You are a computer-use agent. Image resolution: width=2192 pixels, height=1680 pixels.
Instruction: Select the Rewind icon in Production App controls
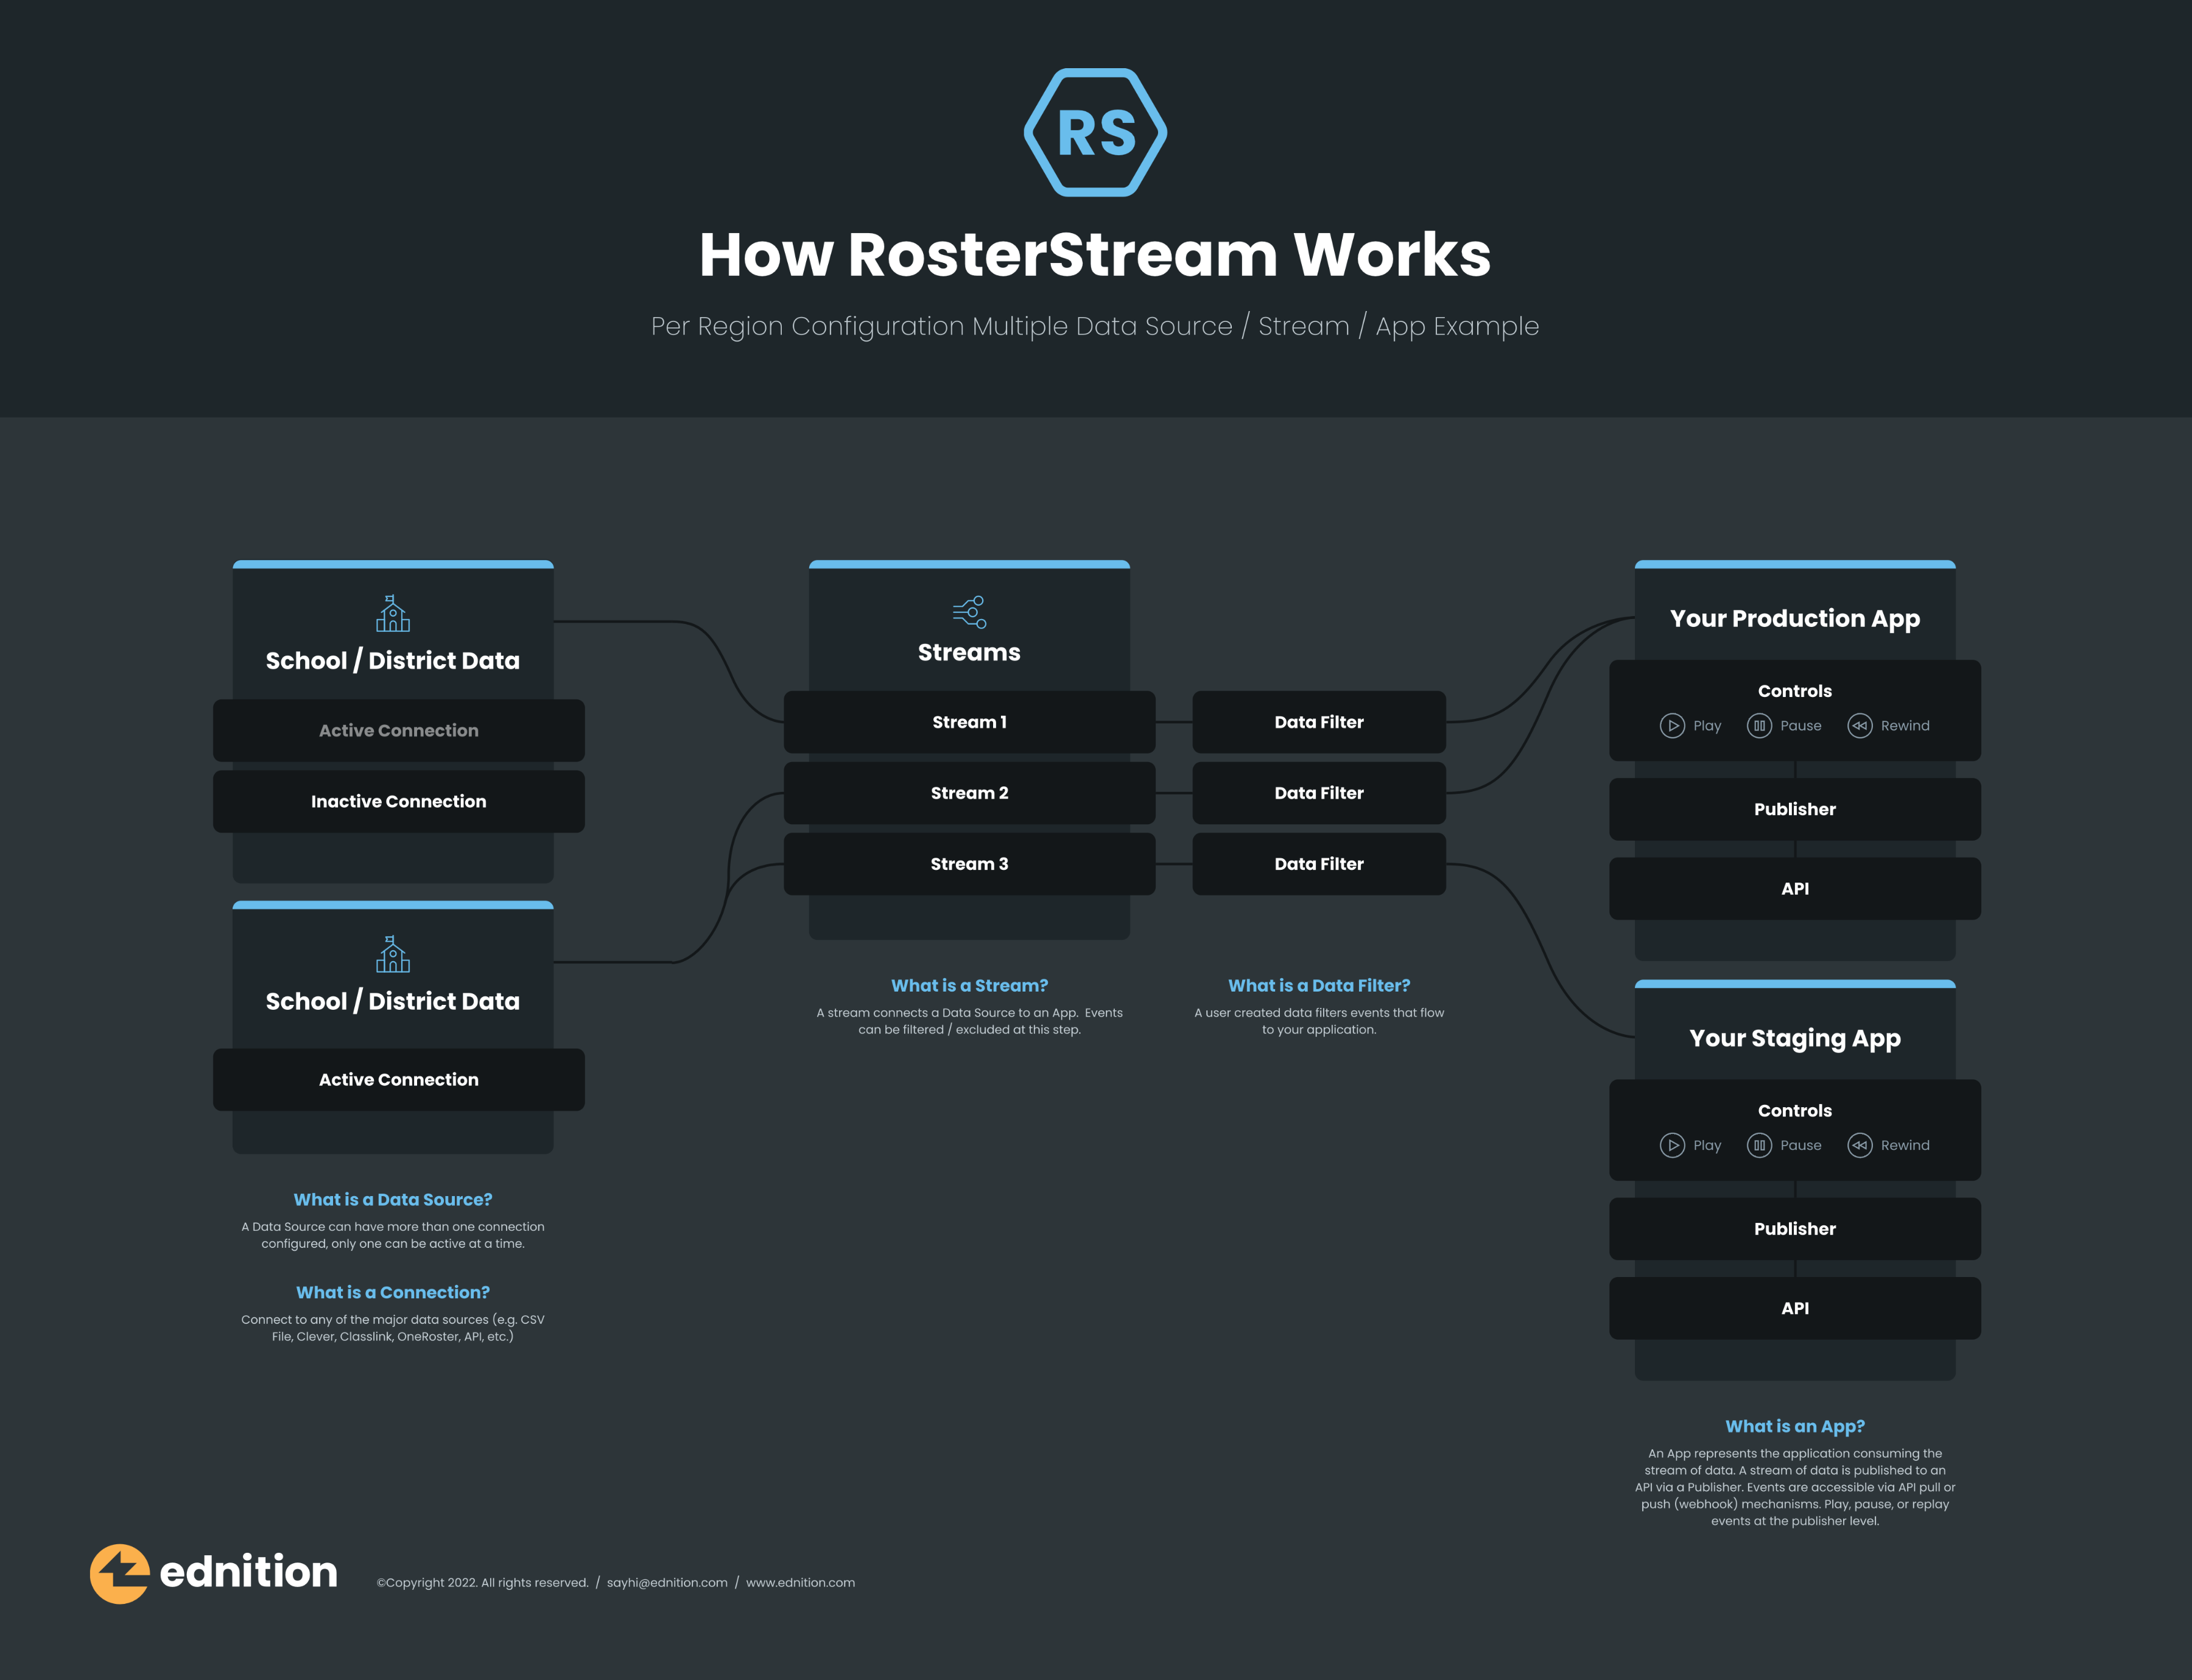pyautogui.click(x=1860, y=726)
